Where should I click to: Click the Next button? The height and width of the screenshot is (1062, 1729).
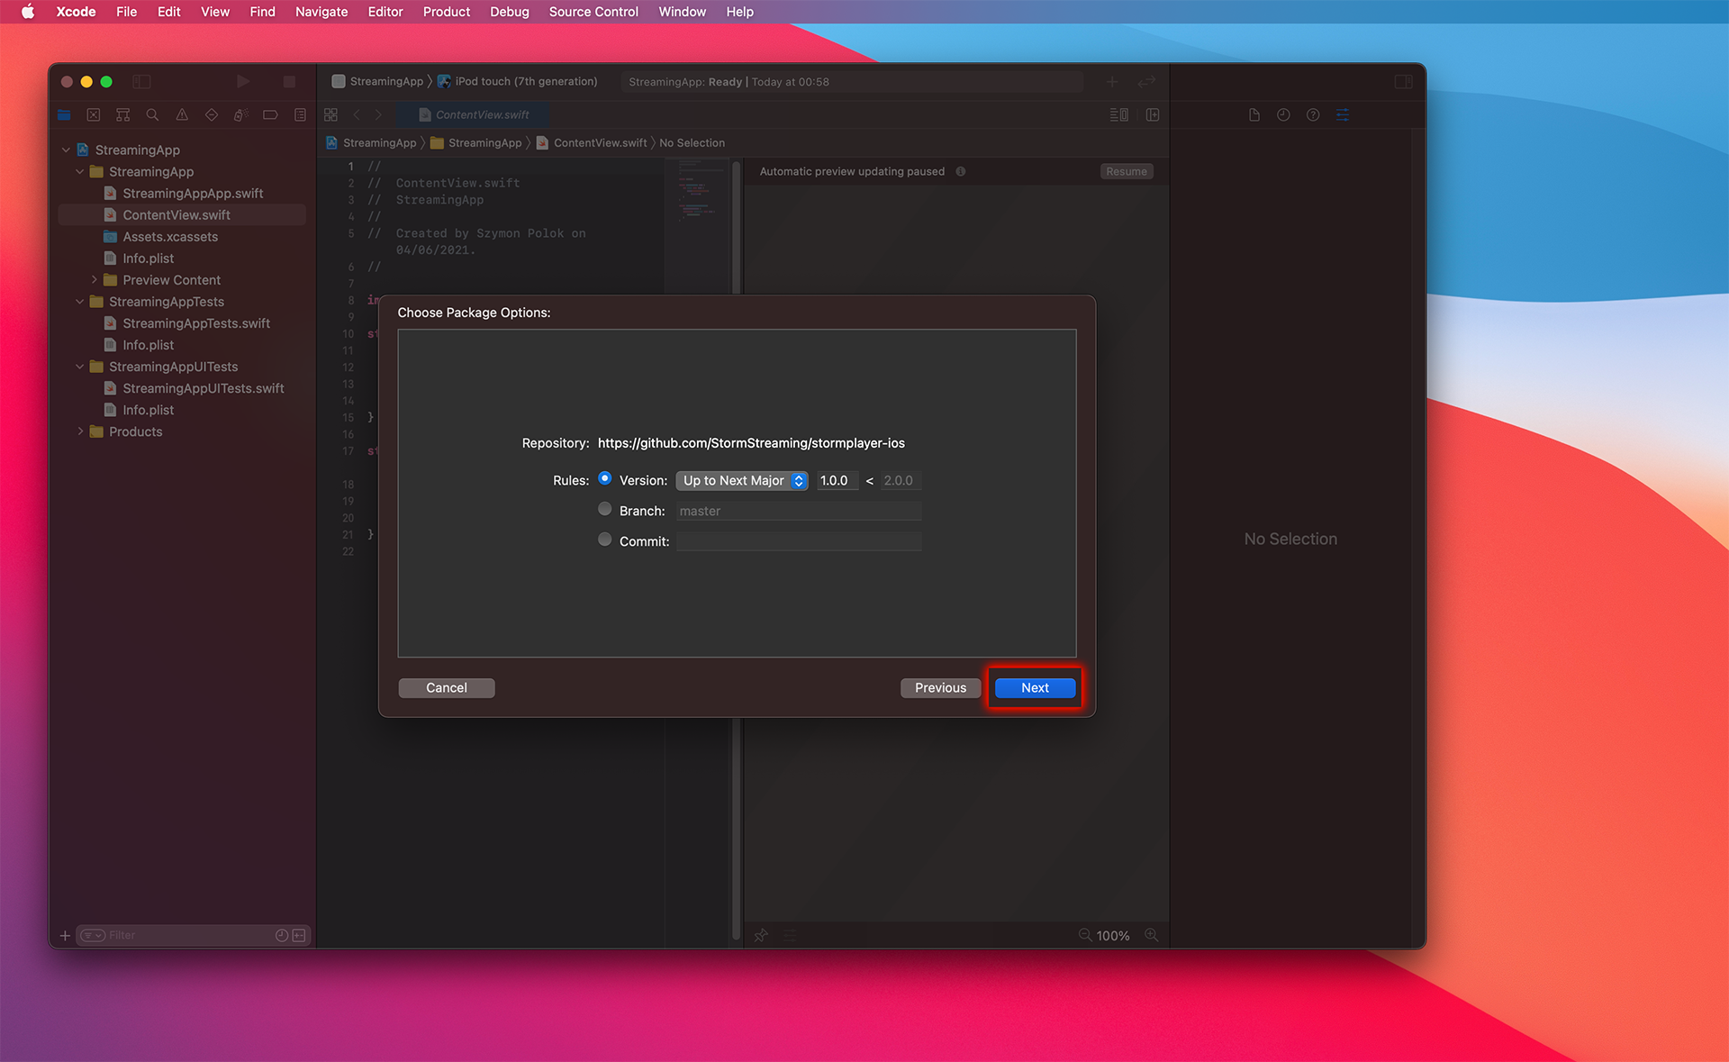coord(1035,687)
